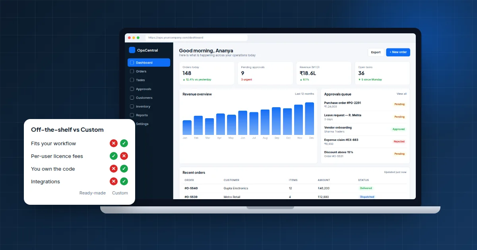Click the Vendor onboarding approval entry
The height and width of the screenshot is (250, 477).
[365, 129]
